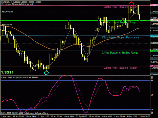Click the RSX level 20 scale label
This screenshot has width=158, height=118.
click(x=152, y=109)
